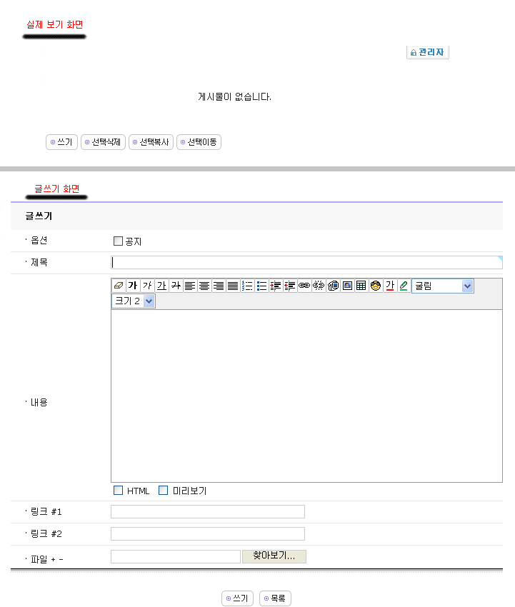The image size is (515, 607).
Task: Insert a table via grid icon
Action: coord(361,286)
